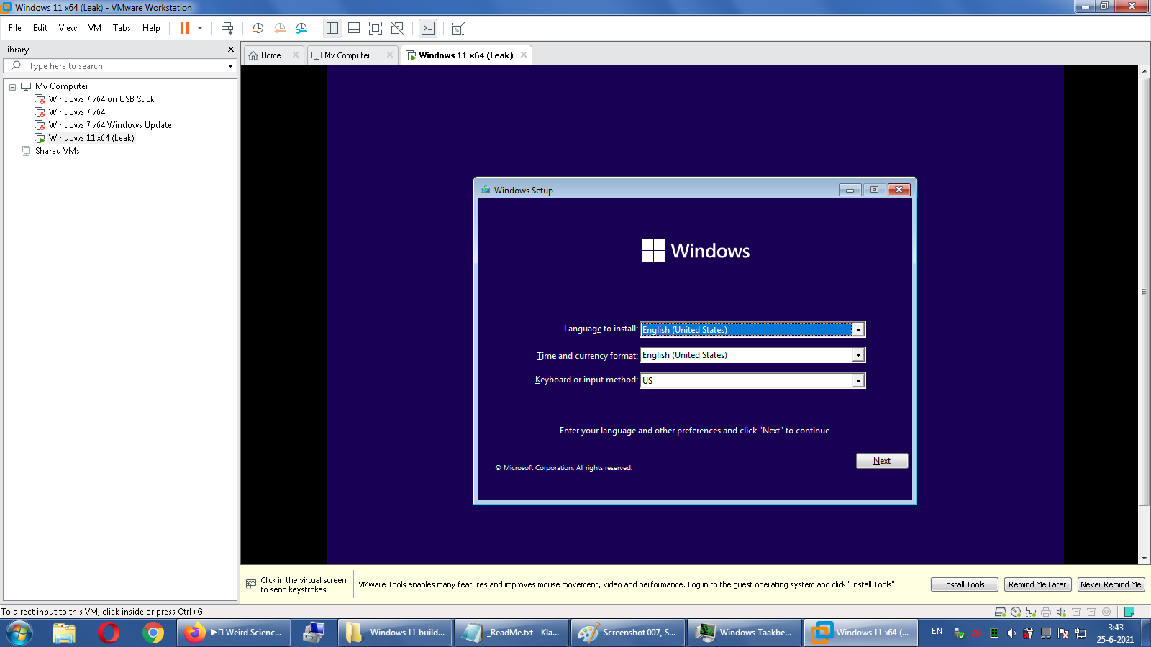1151x647 pixels.
Task: Toggle the library sidebar panel
Action: pyautogui.click(x=332, y=28)
